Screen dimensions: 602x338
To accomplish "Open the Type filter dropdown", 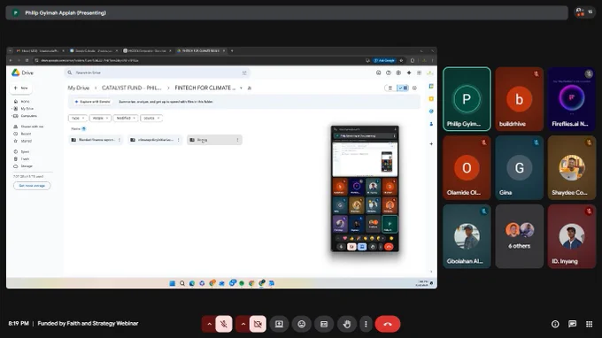I will click(x=78, y=119).
